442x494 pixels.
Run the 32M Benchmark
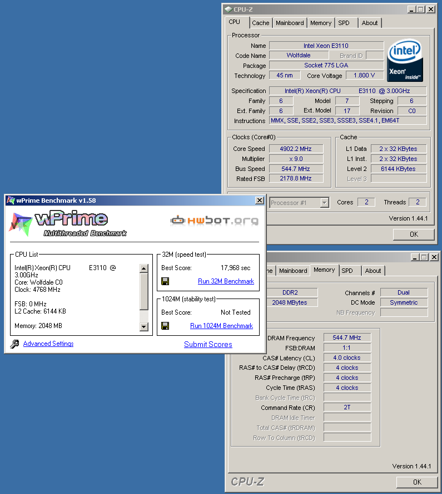(226, 281)
